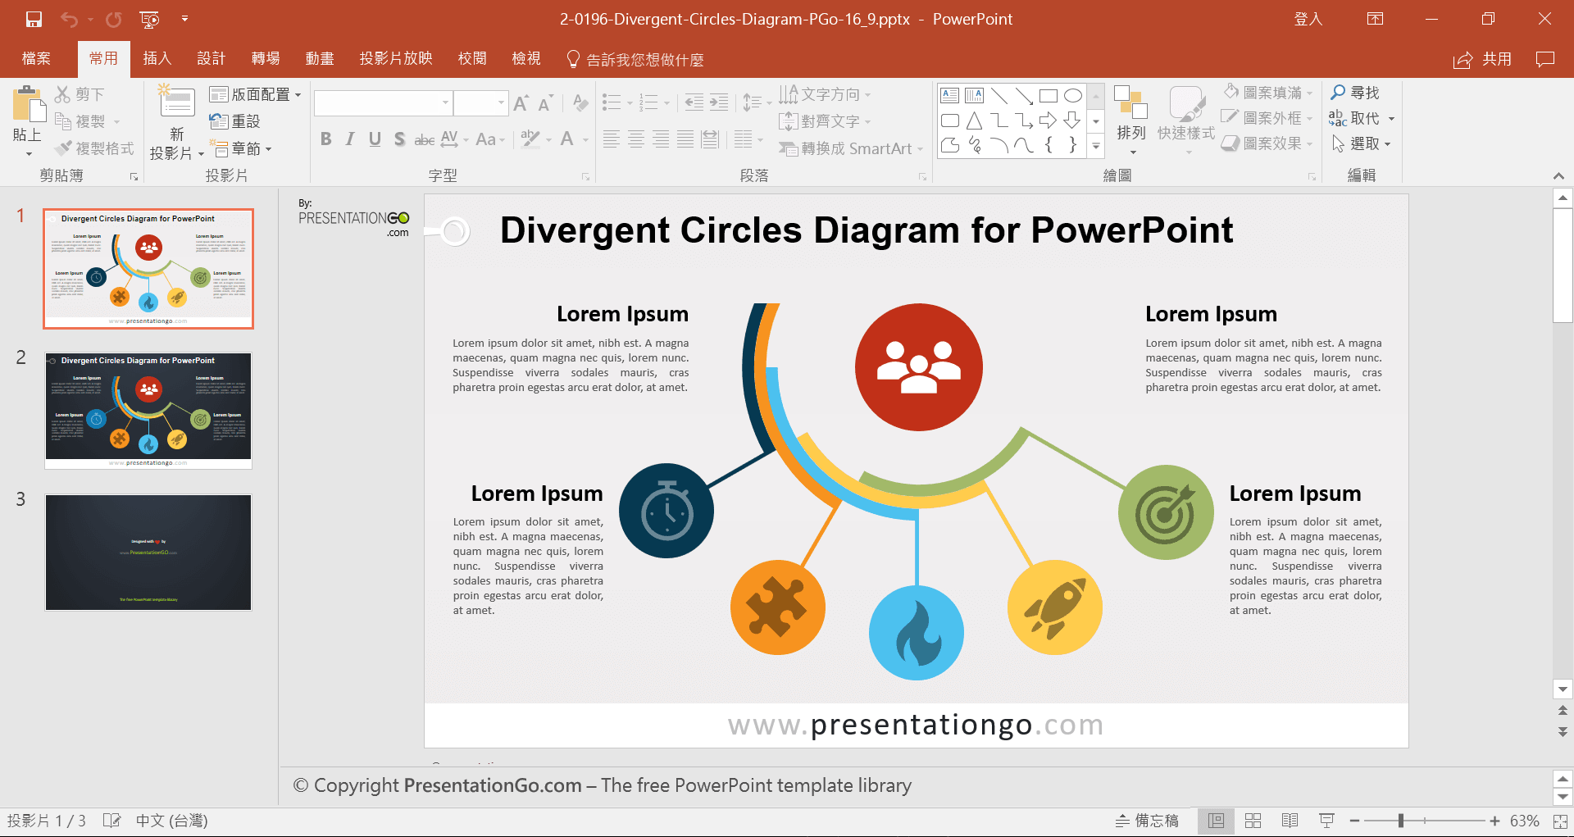Decrease list indent level

tap(694, 102)
